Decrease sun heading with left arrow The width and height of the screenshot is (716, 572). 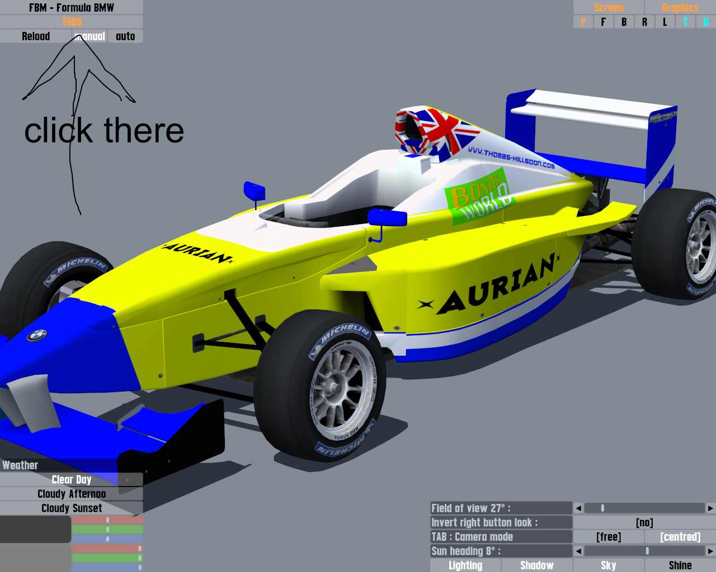[x=578, y=551]
